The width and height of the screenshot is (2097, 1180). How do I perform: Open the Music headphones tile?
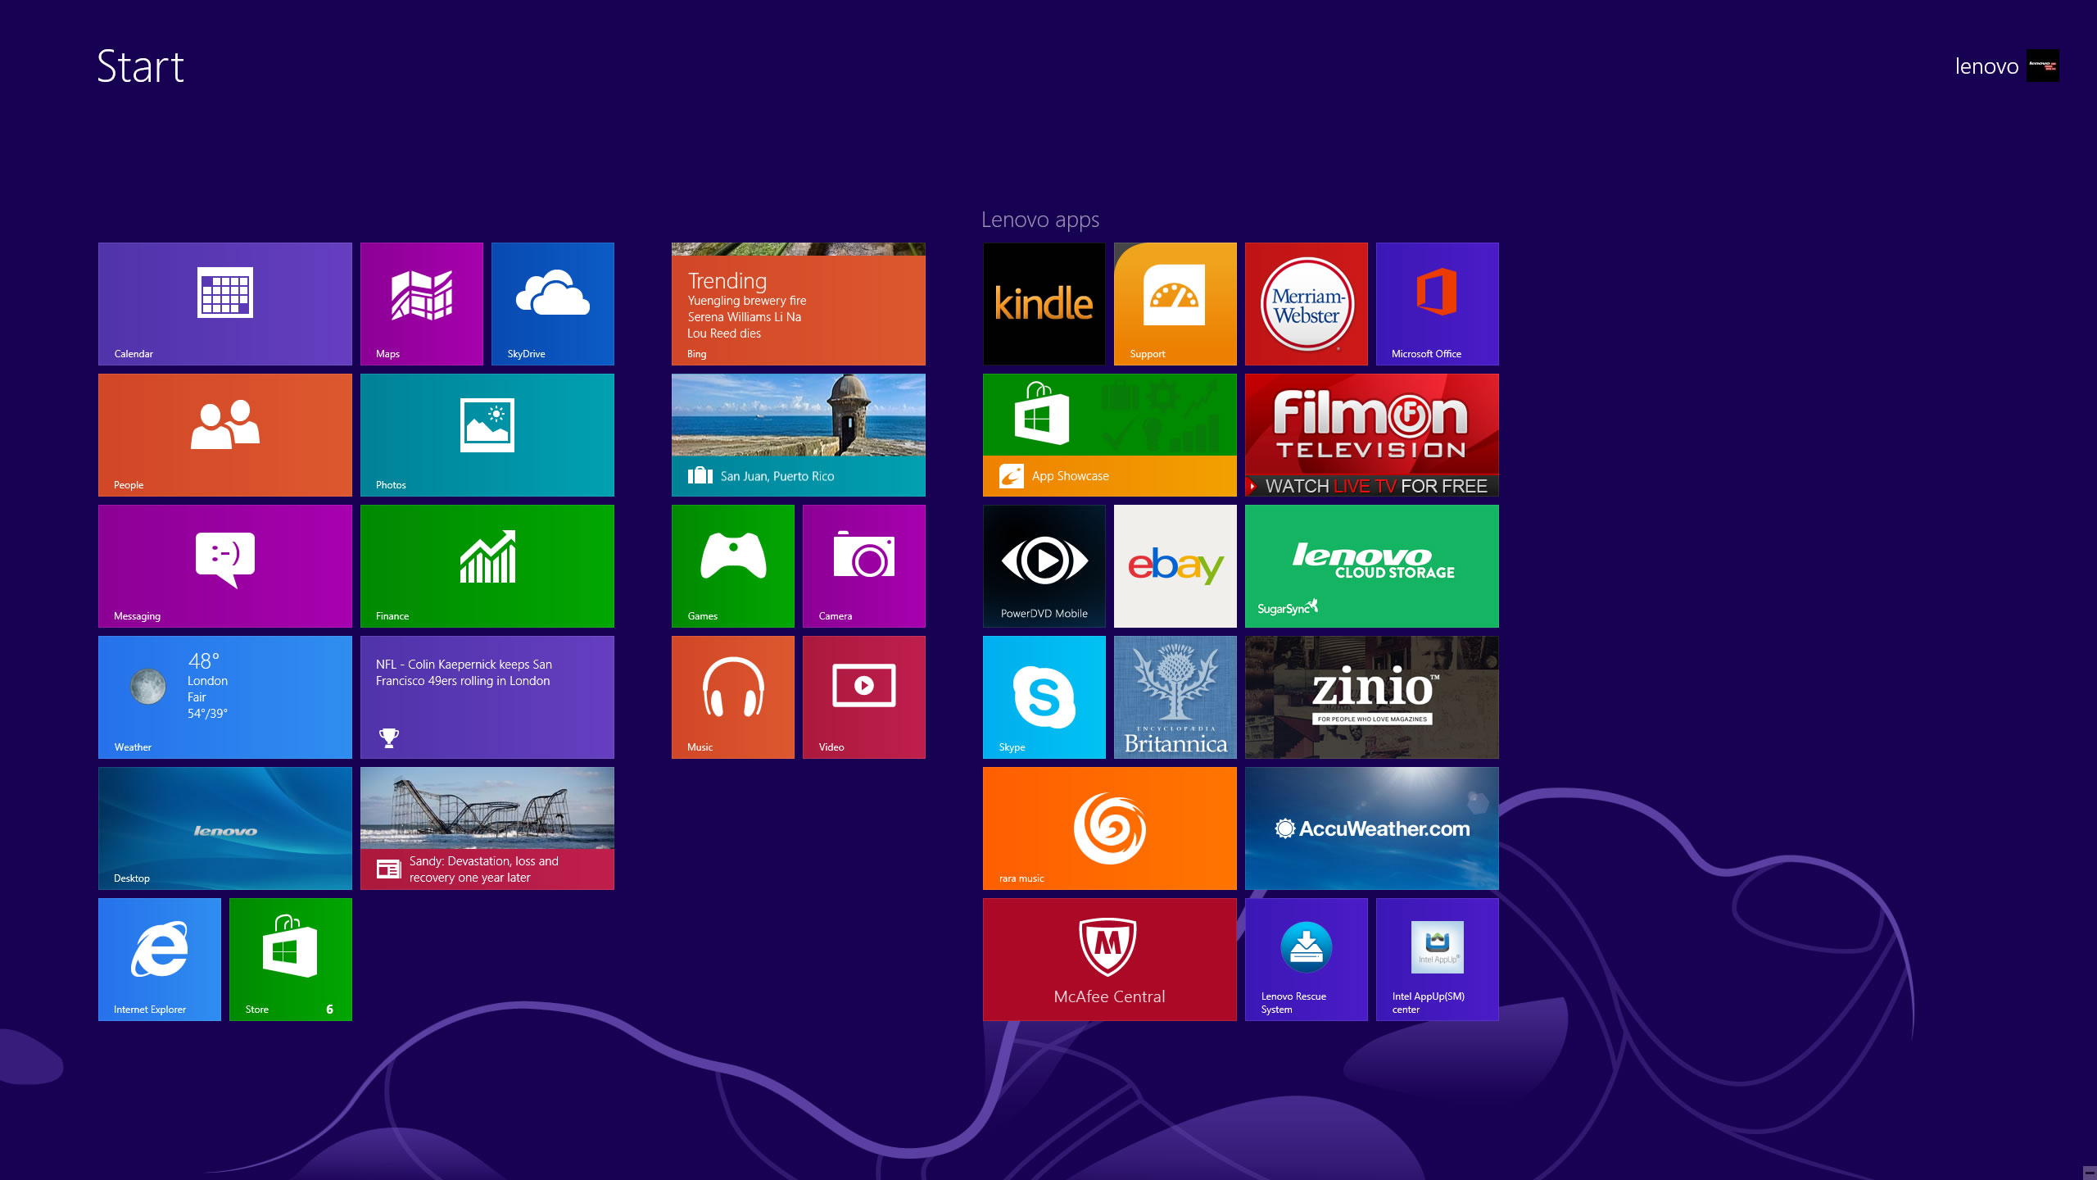pos(732,697)
